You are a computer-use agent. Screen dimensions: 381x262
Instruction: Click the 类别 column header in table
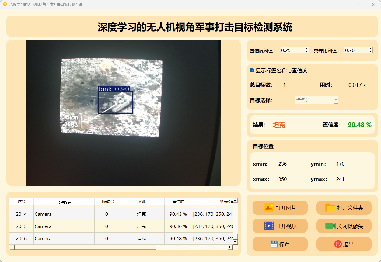[142, 202]
